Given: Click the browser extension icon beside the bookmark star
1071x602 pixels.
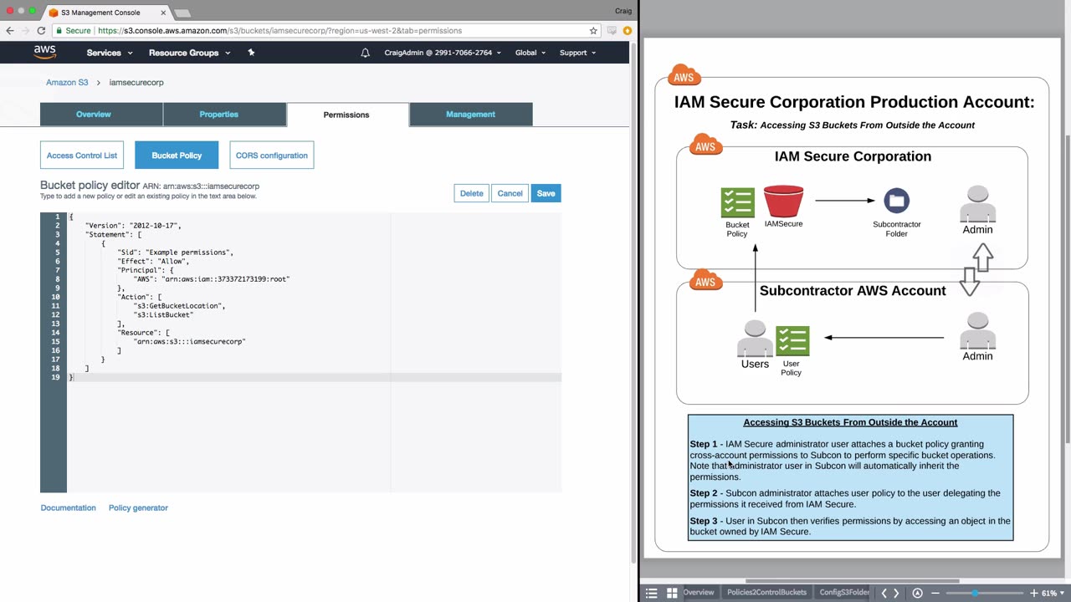Looking at the screenshot, I should [x=612, y=31].
